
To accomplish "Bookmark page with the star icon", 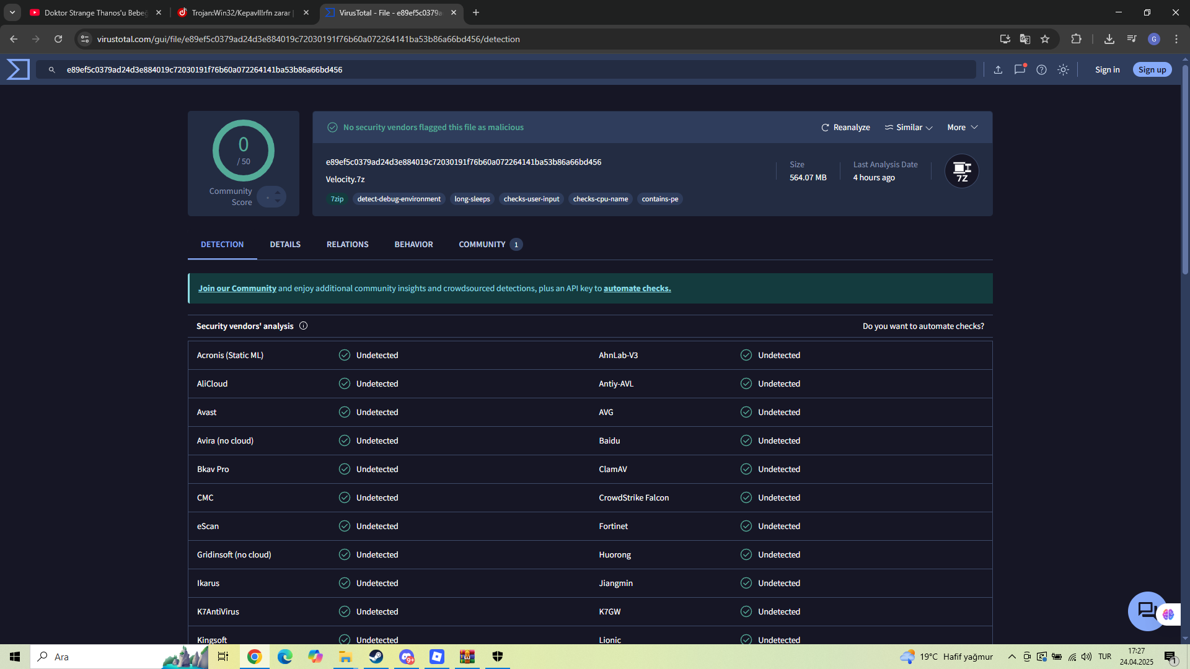I will (x=1045, y=39).
